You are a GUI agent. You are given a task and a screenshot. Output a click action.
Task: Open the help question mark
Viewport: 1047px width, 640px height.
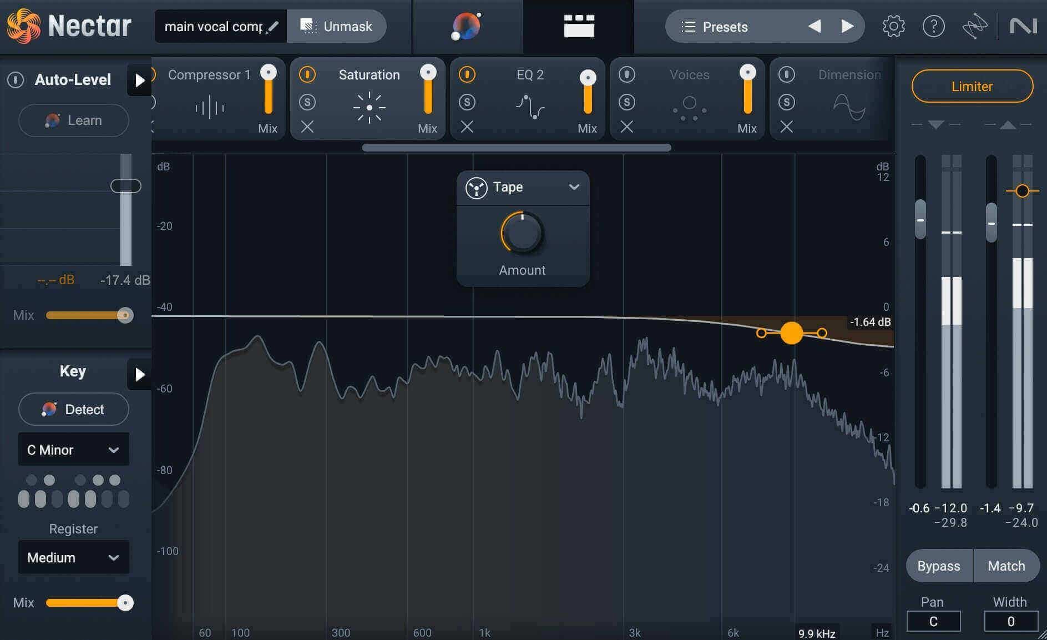pos(934,26)
